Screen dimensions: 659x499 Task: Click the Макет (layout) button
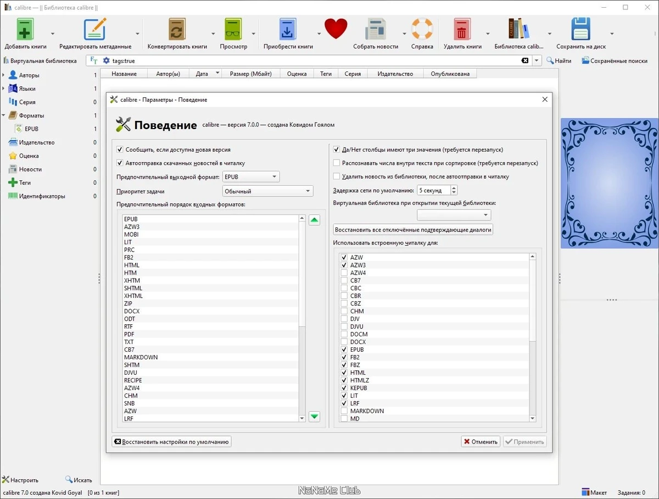[594, 493]
